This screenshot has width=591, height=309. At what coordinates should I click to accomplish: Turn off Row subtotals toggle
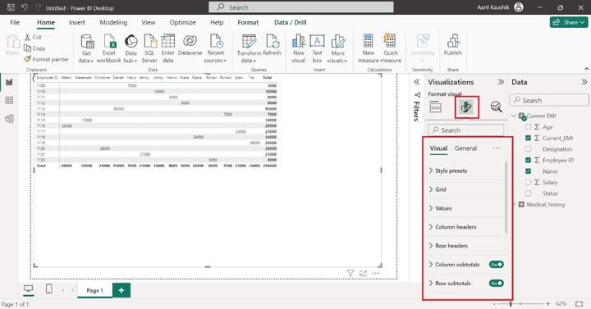coord(497,283)
